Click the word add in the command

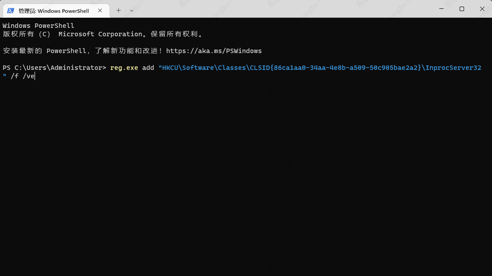pos(148,68)
